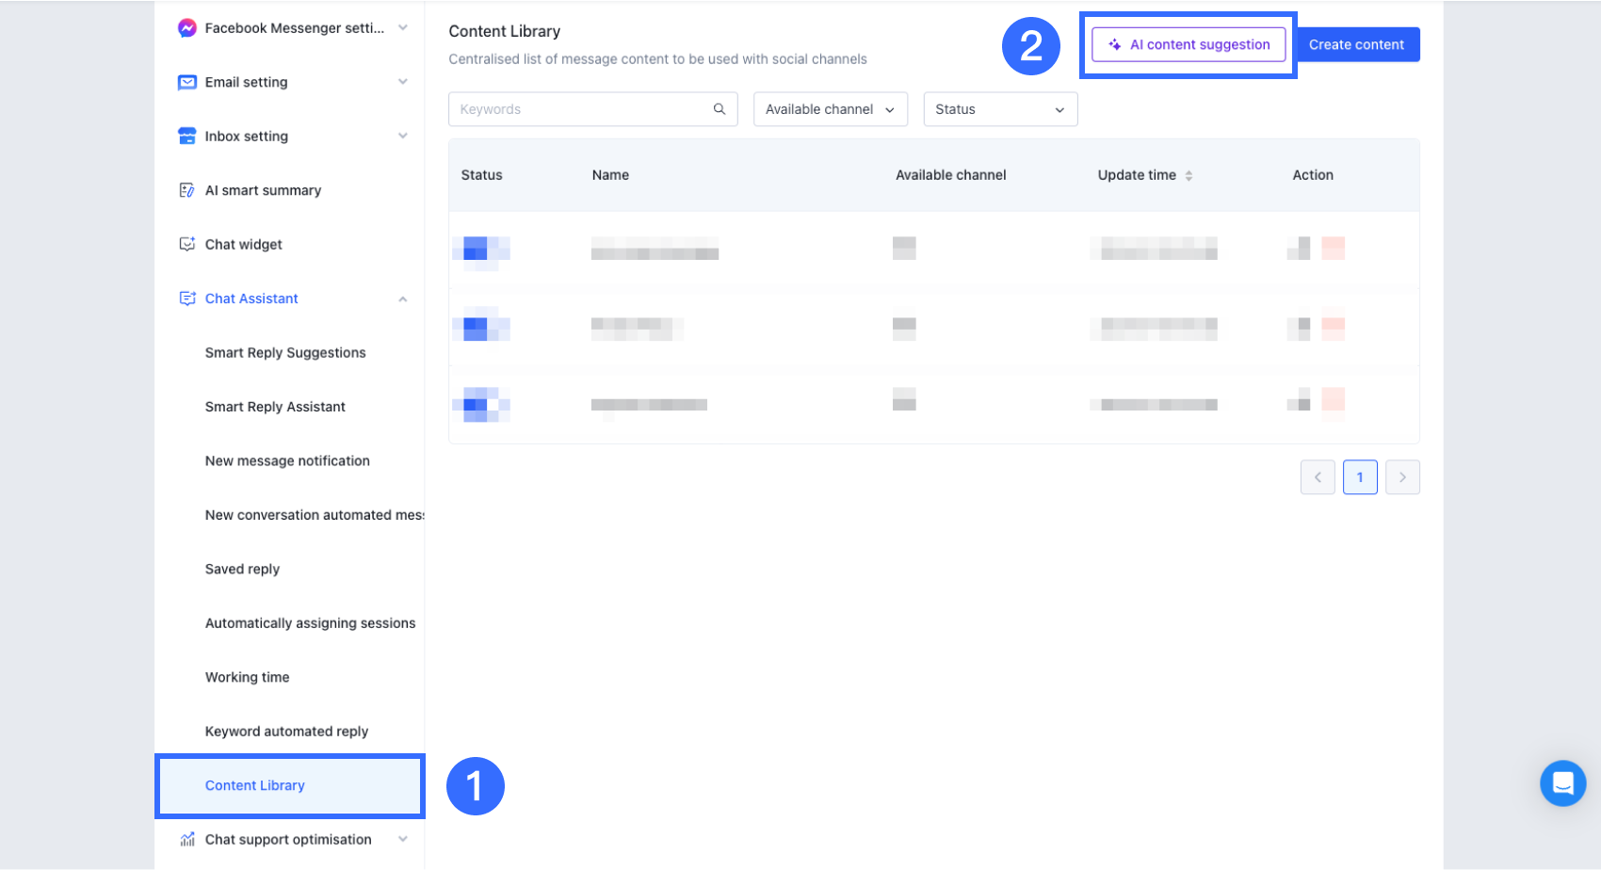Collapse the Chat Assistant section
This screenshot has height=870, width=1601.
pos(402,299)
